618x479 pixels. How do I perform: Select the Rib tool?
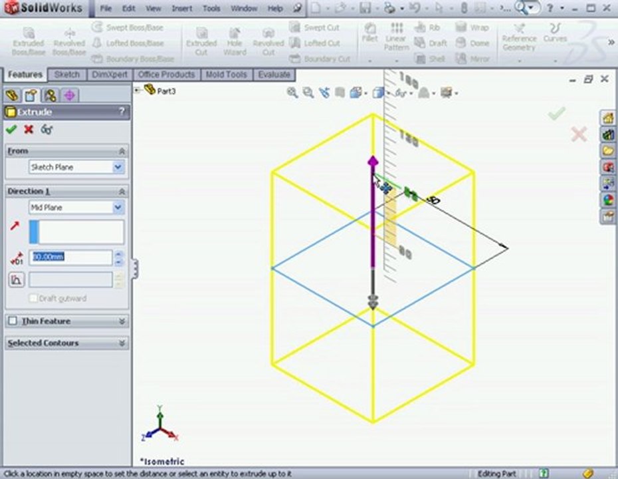[427, 28]
